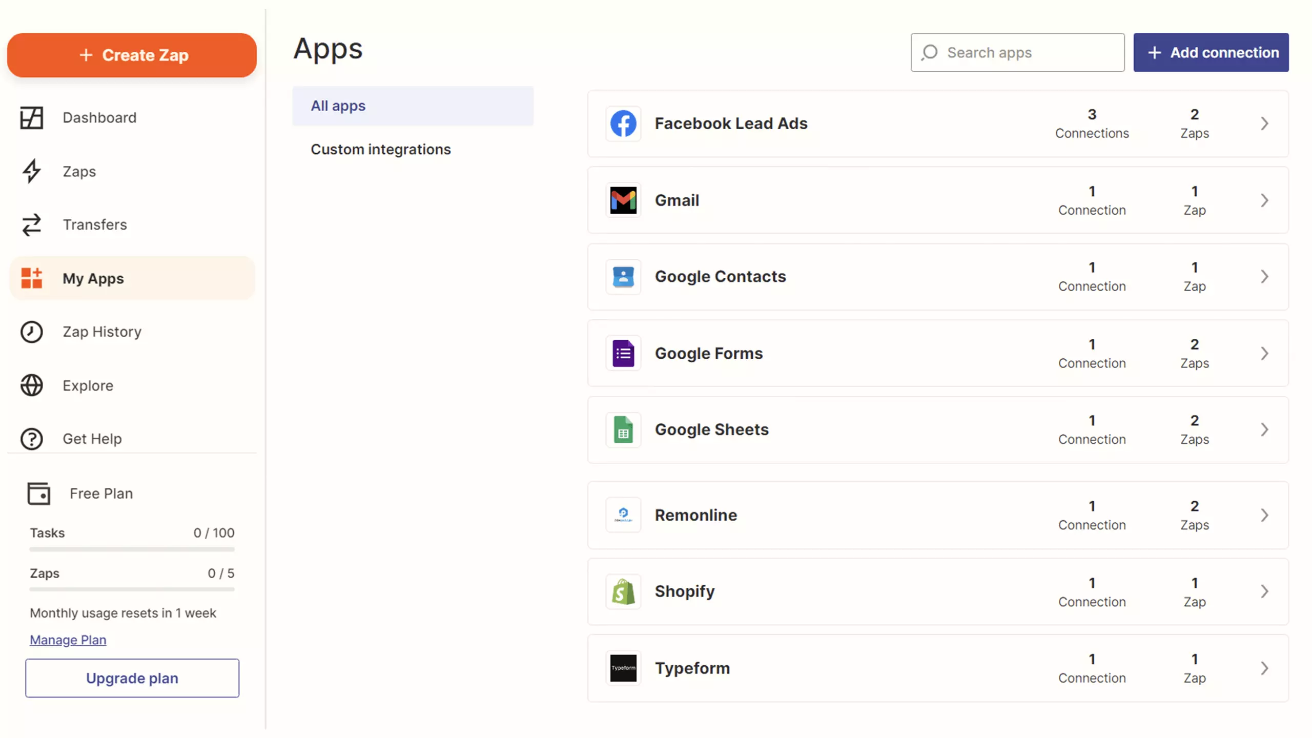Click the Facebook Lead Ads app name
The image size is (1312, 738).
click(x=731, y=124)
